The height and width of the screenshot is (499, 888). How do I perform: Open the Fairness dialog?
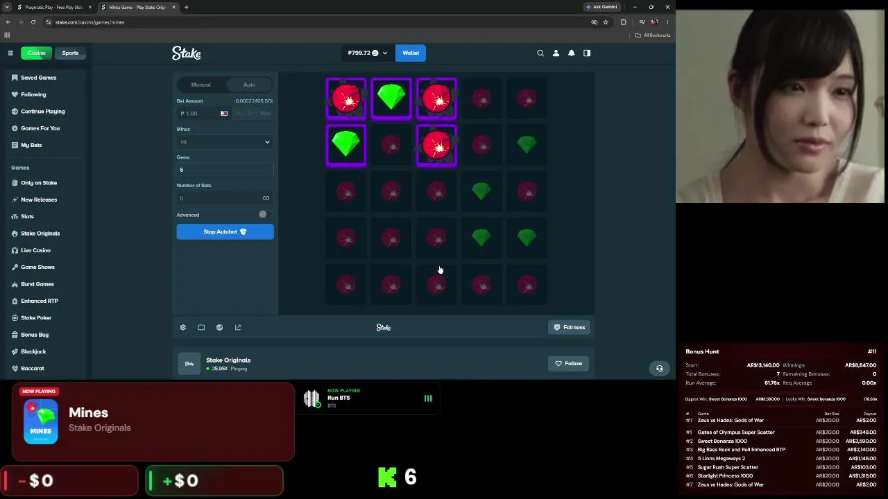pyautogui.click(x=569, y=327)
